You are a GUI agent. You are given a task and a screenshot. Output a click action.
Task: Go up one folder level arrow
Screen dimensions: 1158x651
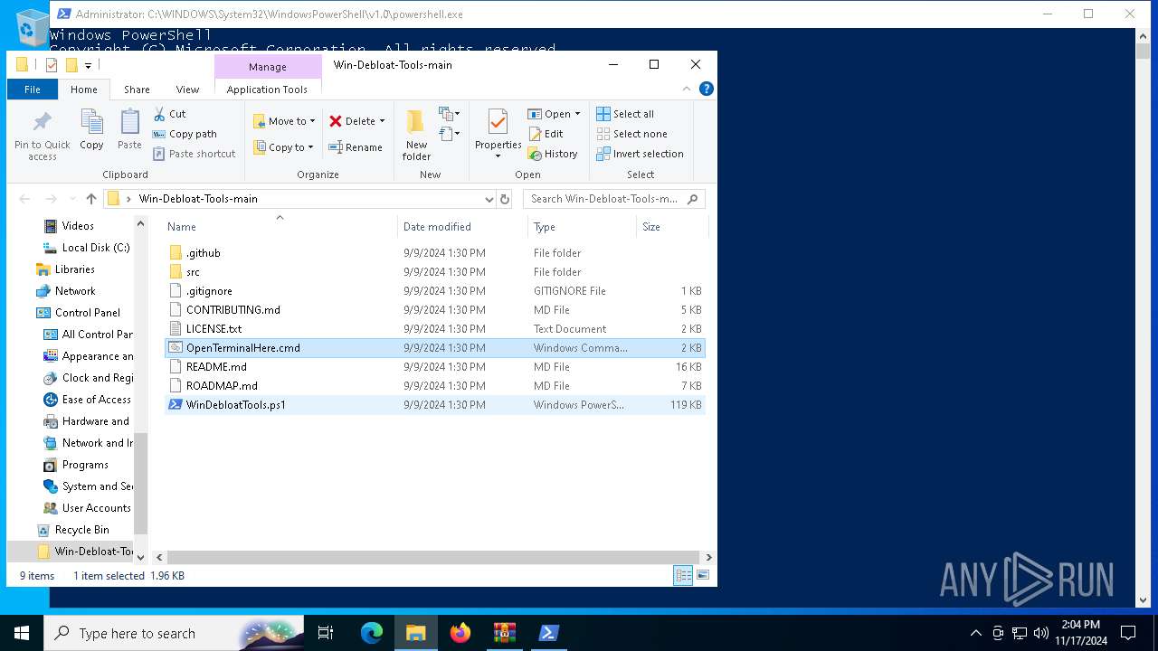click(x=91, y=199)
